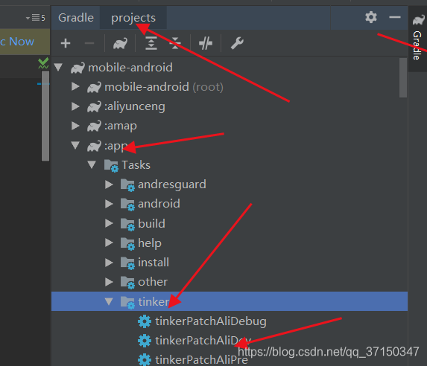Expand the android task group

(109, 204)
